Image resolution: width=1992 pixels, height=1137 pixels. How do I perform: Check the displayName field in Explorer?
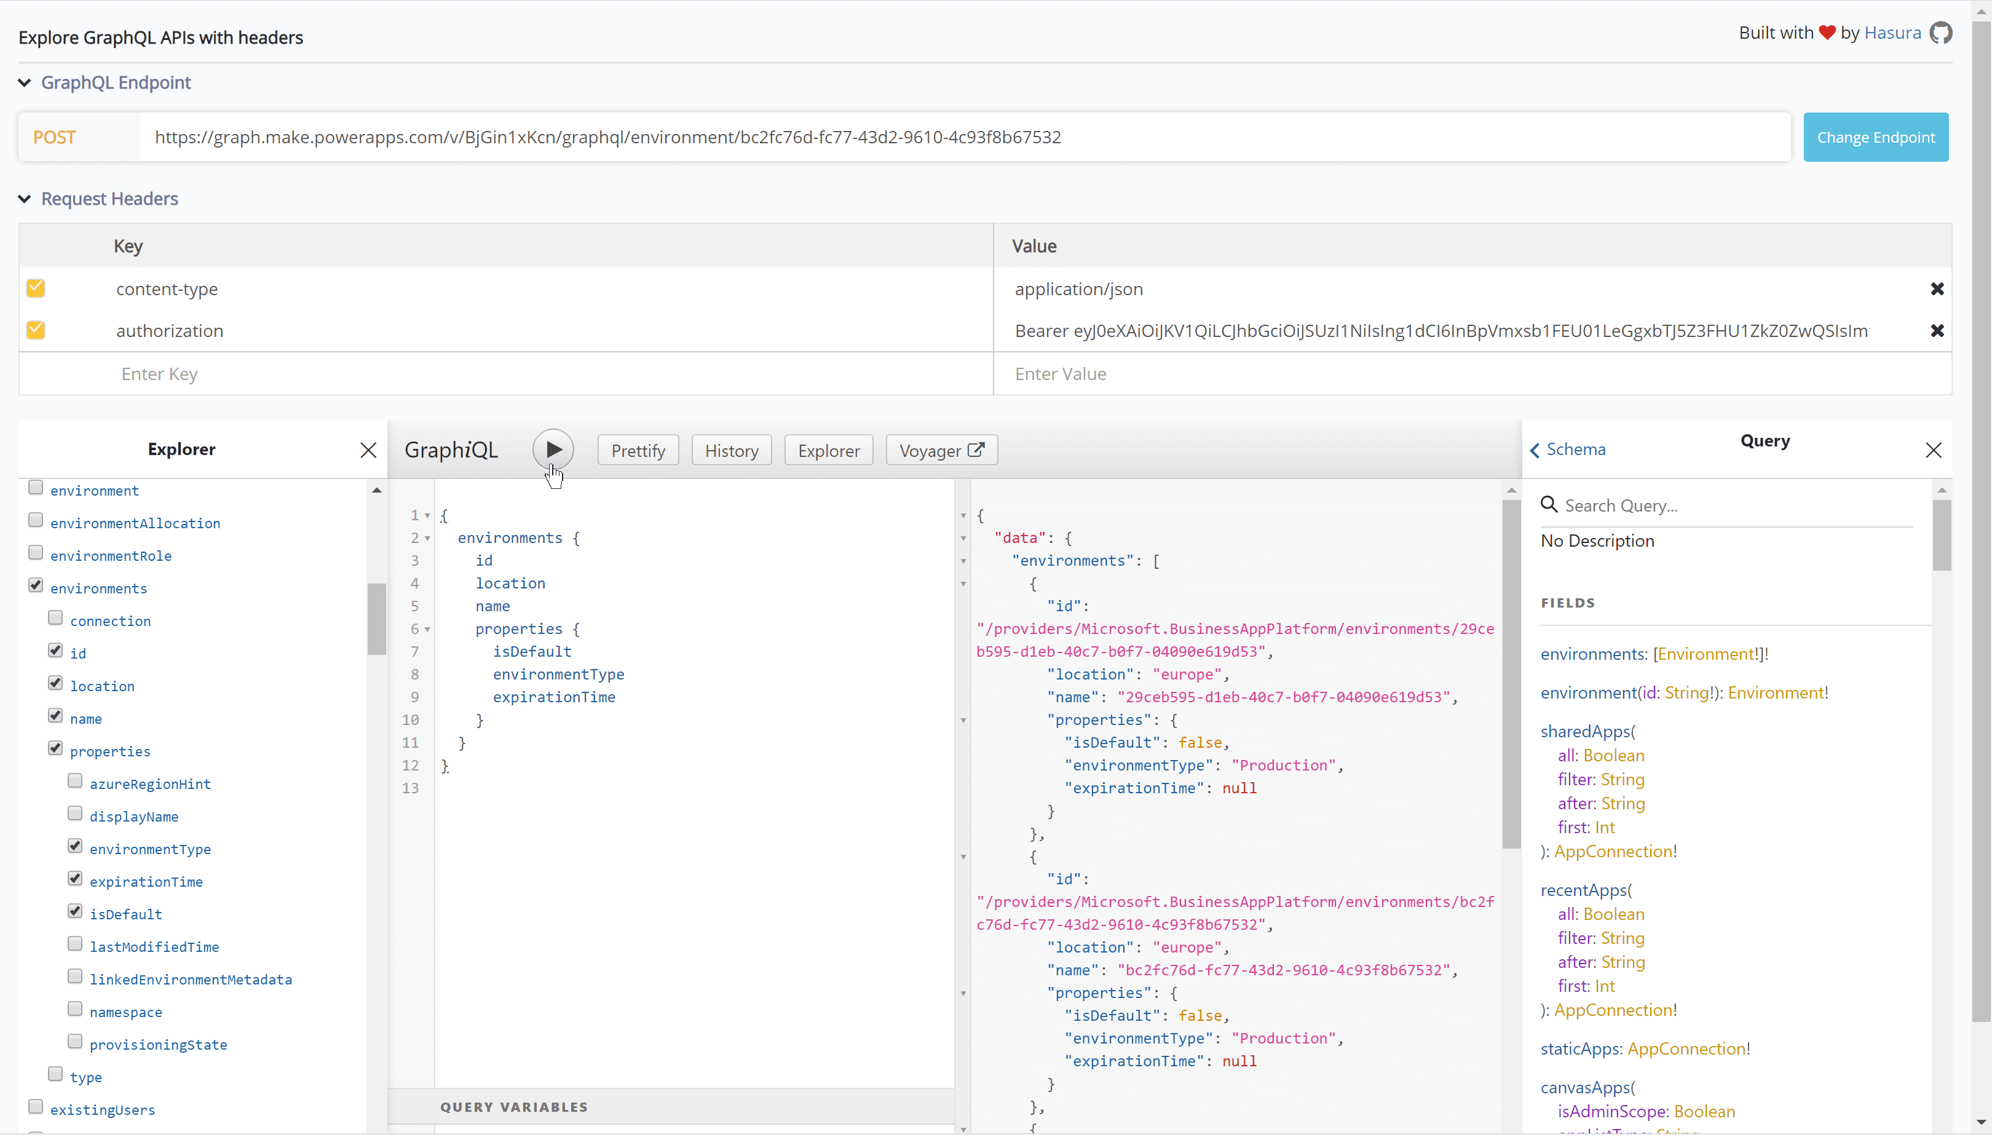tap(75, 814)
